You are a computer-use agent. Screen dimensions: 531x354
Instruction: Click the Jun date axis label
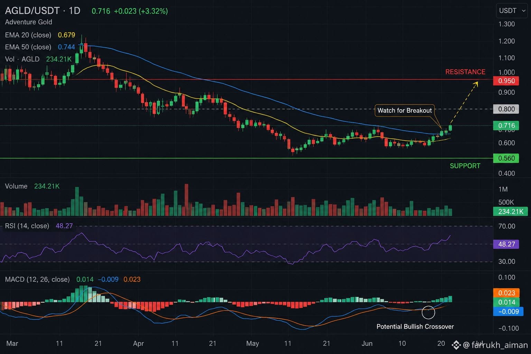[x=367, y=344]
